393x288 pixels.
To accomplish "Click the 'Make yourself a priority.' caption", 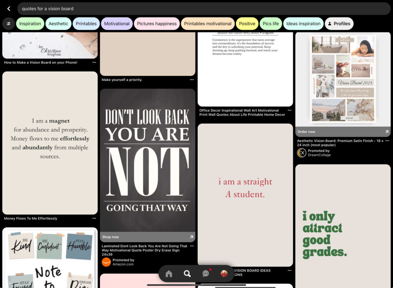I will coord(122,80).
